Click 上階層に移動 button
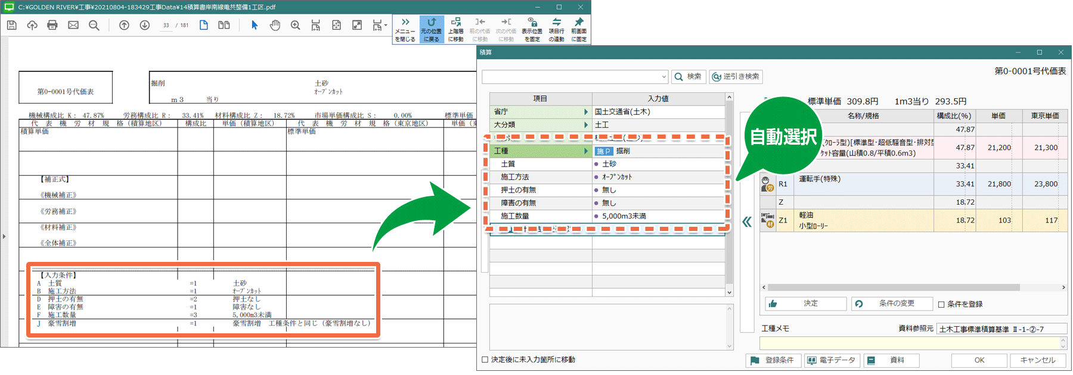Screen dimensions: 1073x375 click(x=455, y=30)
